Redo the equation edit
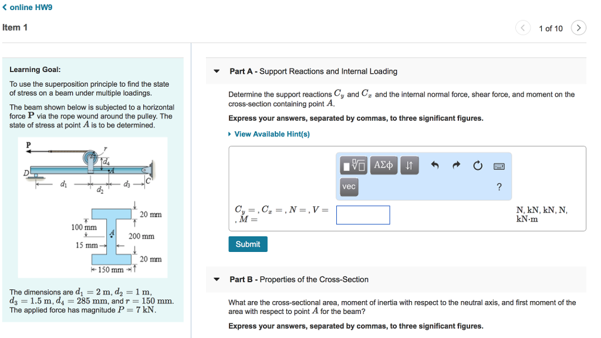601x338 pixels. [x=456, y=165]
